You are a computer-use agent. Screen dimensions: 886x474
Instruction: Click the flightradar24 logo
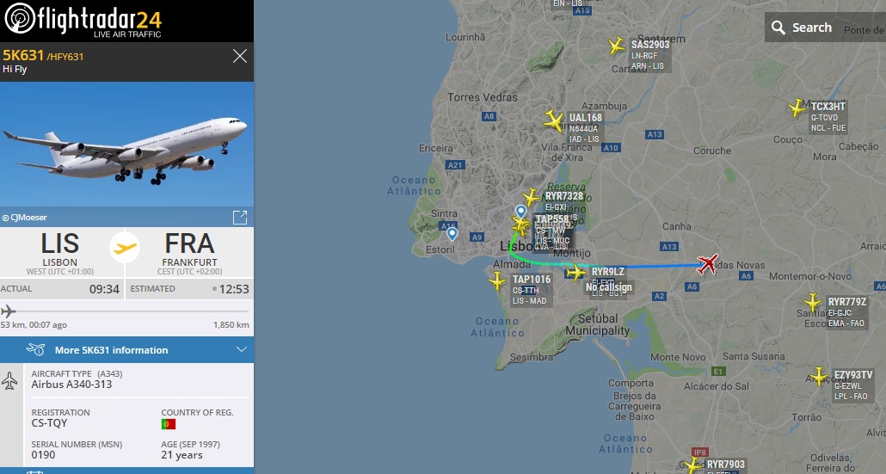(x=83, y=21)
